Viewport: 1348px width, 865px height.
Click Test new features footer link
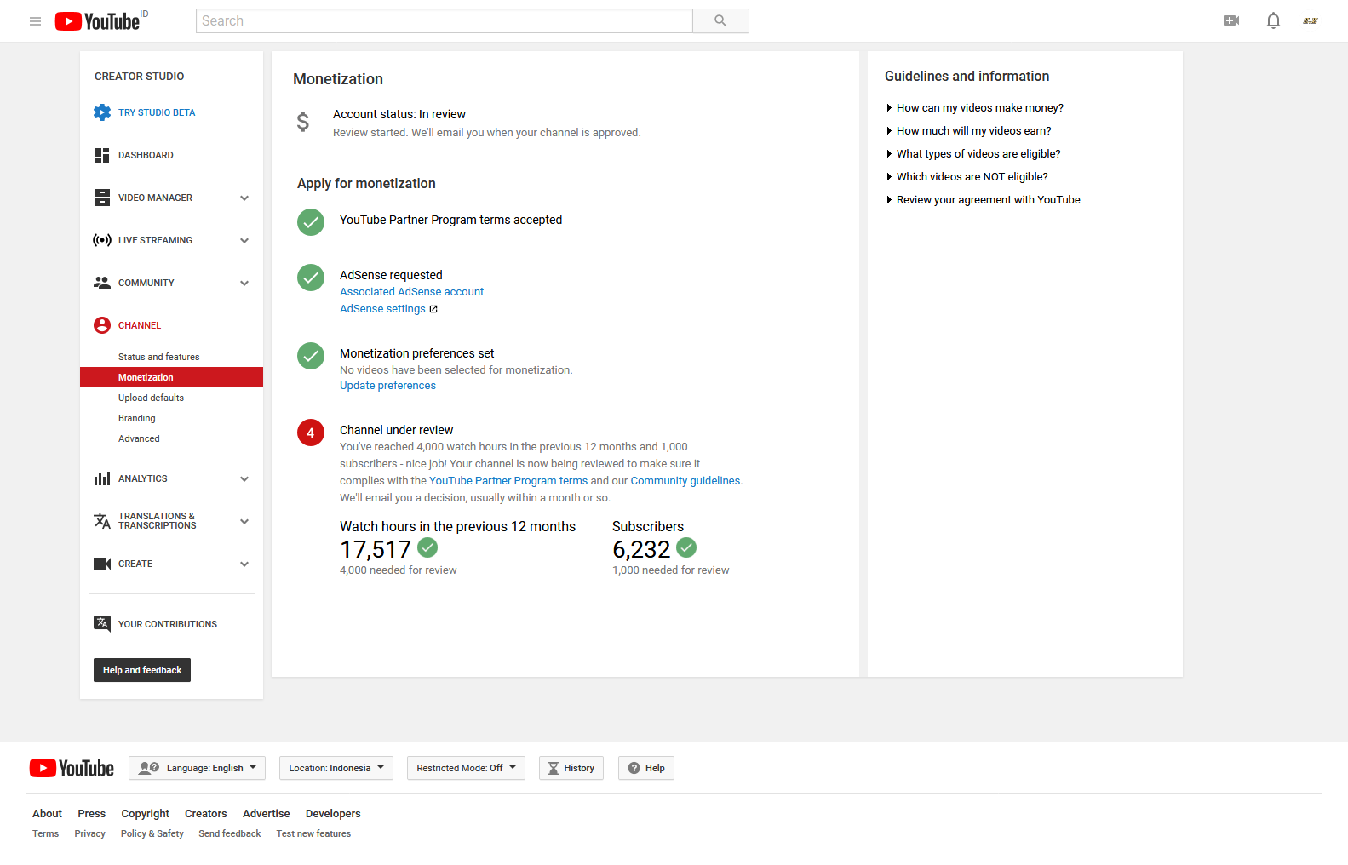(x=313, y=834)
